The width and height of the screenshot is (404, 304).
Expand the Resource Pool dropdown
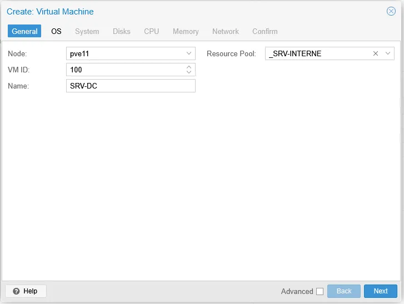pos(388,54)
